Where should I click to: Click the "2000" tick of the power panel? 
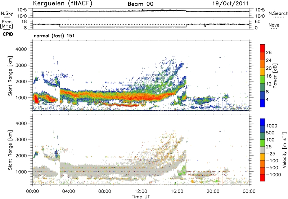tap(21, 81)
